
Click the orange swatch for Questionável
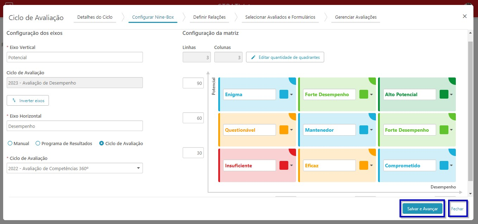[x=284, y=130]
